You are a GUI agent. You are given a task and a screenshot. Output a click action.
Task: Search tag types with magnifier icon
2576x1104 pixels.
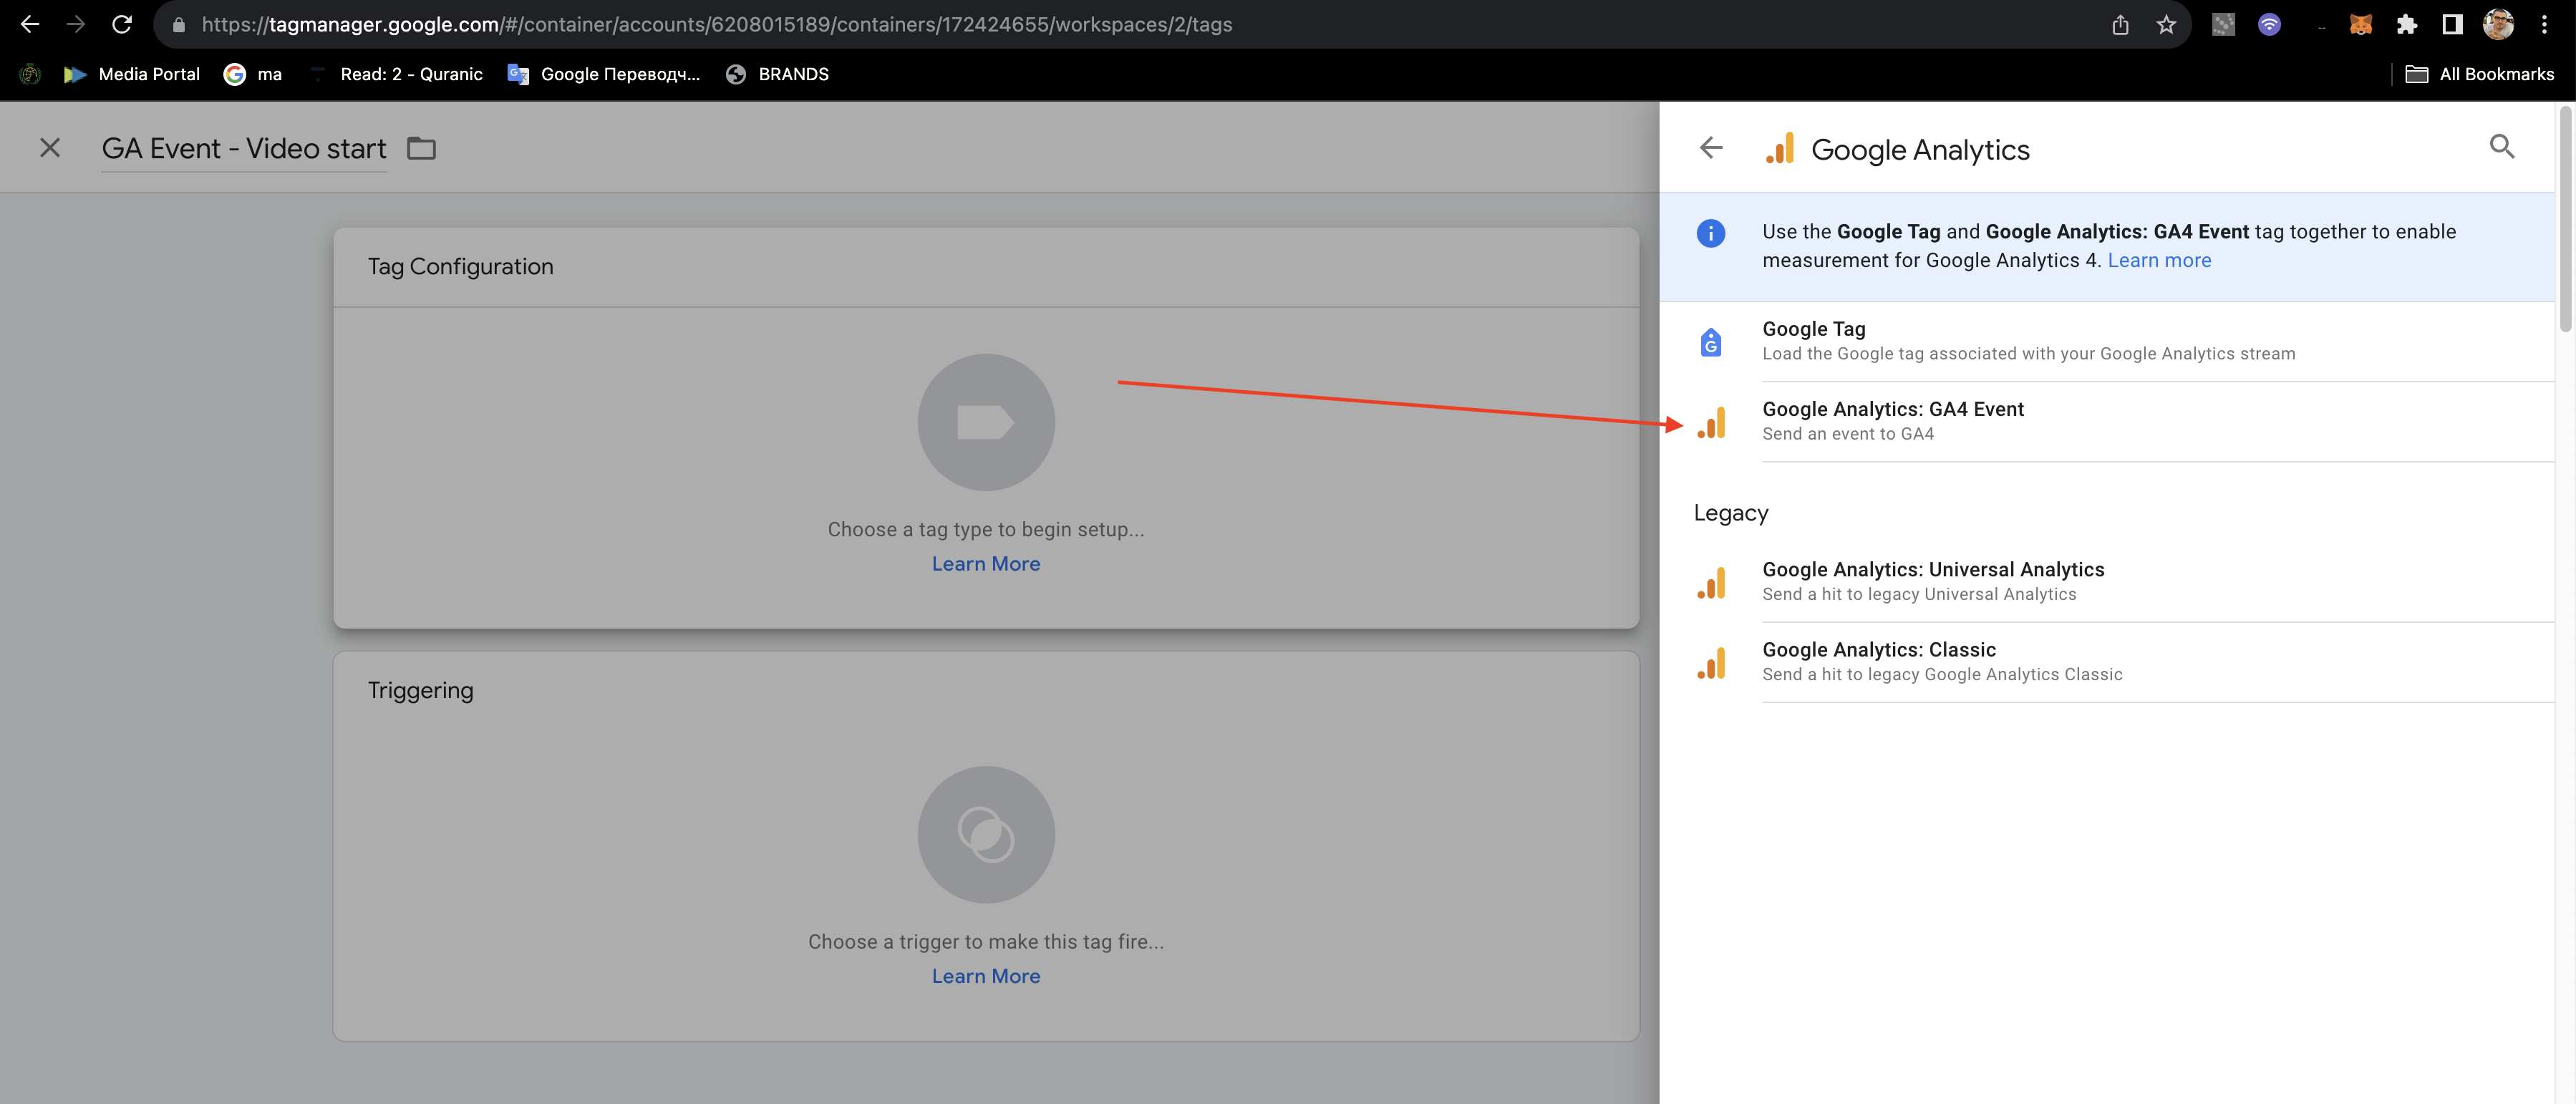click(2502, 147)
